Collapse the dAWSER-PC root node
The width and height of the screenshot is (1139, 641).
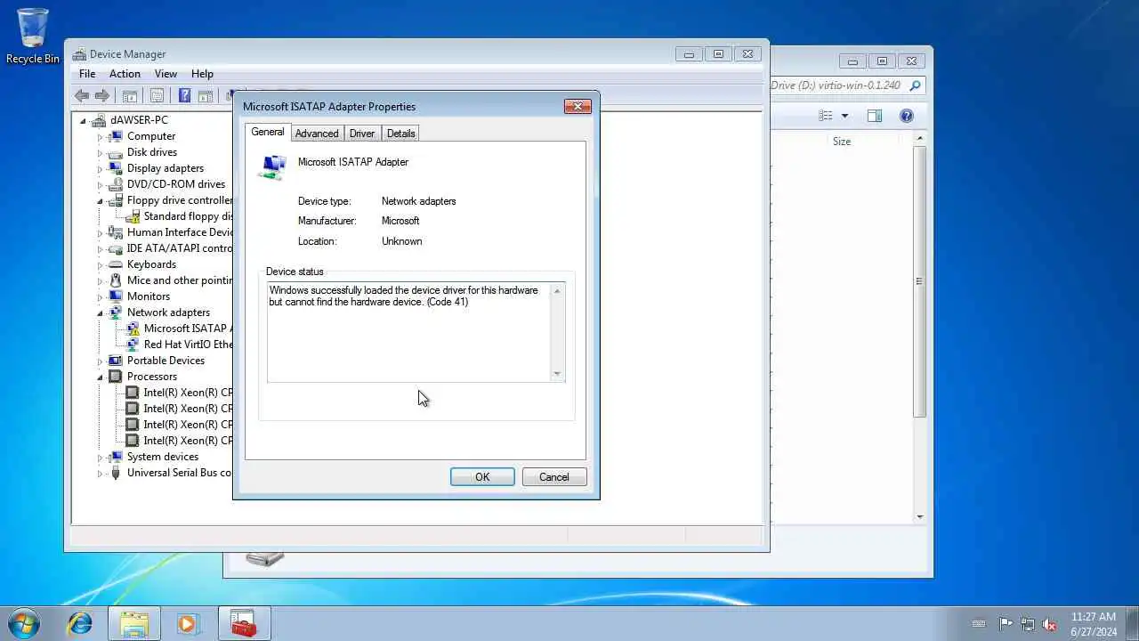pyautogui.click(x=83, y=120)
